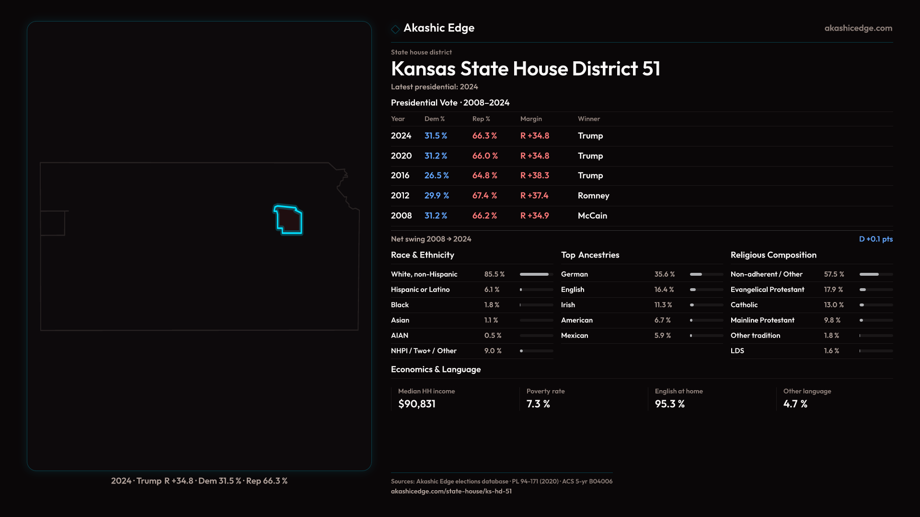Viewport: 920px width, 517px height.
Task: Click the German ancestry percentage bar
Action: click(706, 274)
